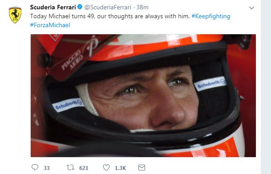Click the 621 retweets count
Image resolution: width=271 pixels, height=174 pixels.
point(84,168)
